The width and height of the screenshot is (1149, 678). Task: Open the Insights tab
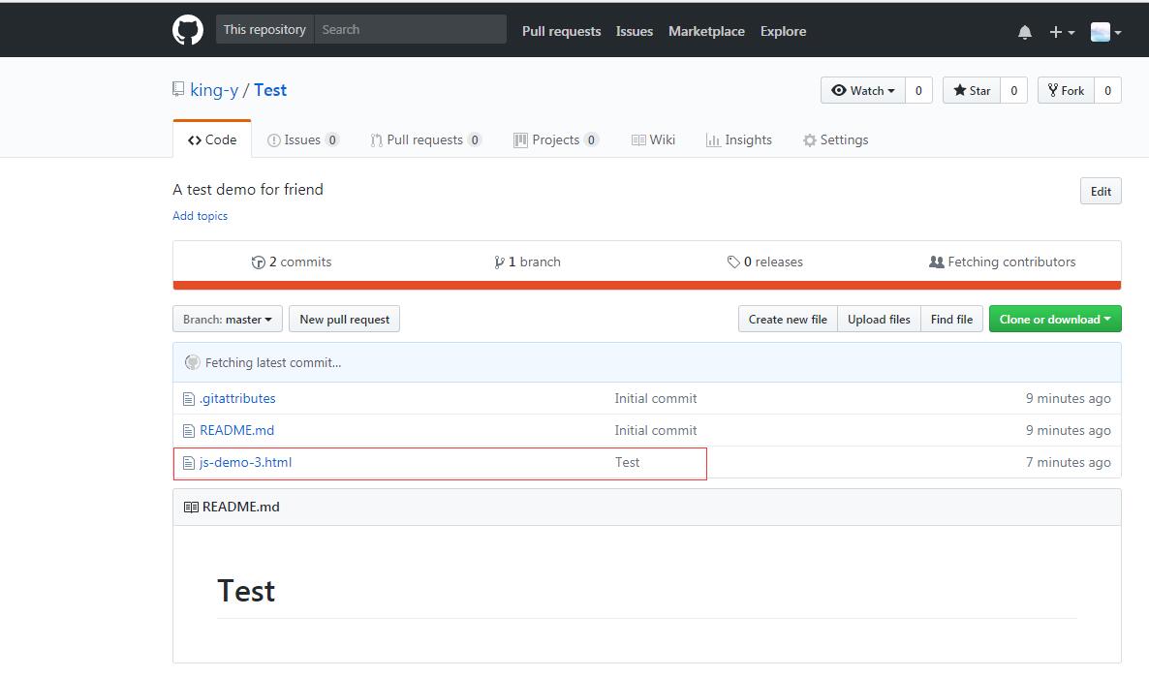coord(739,140)
